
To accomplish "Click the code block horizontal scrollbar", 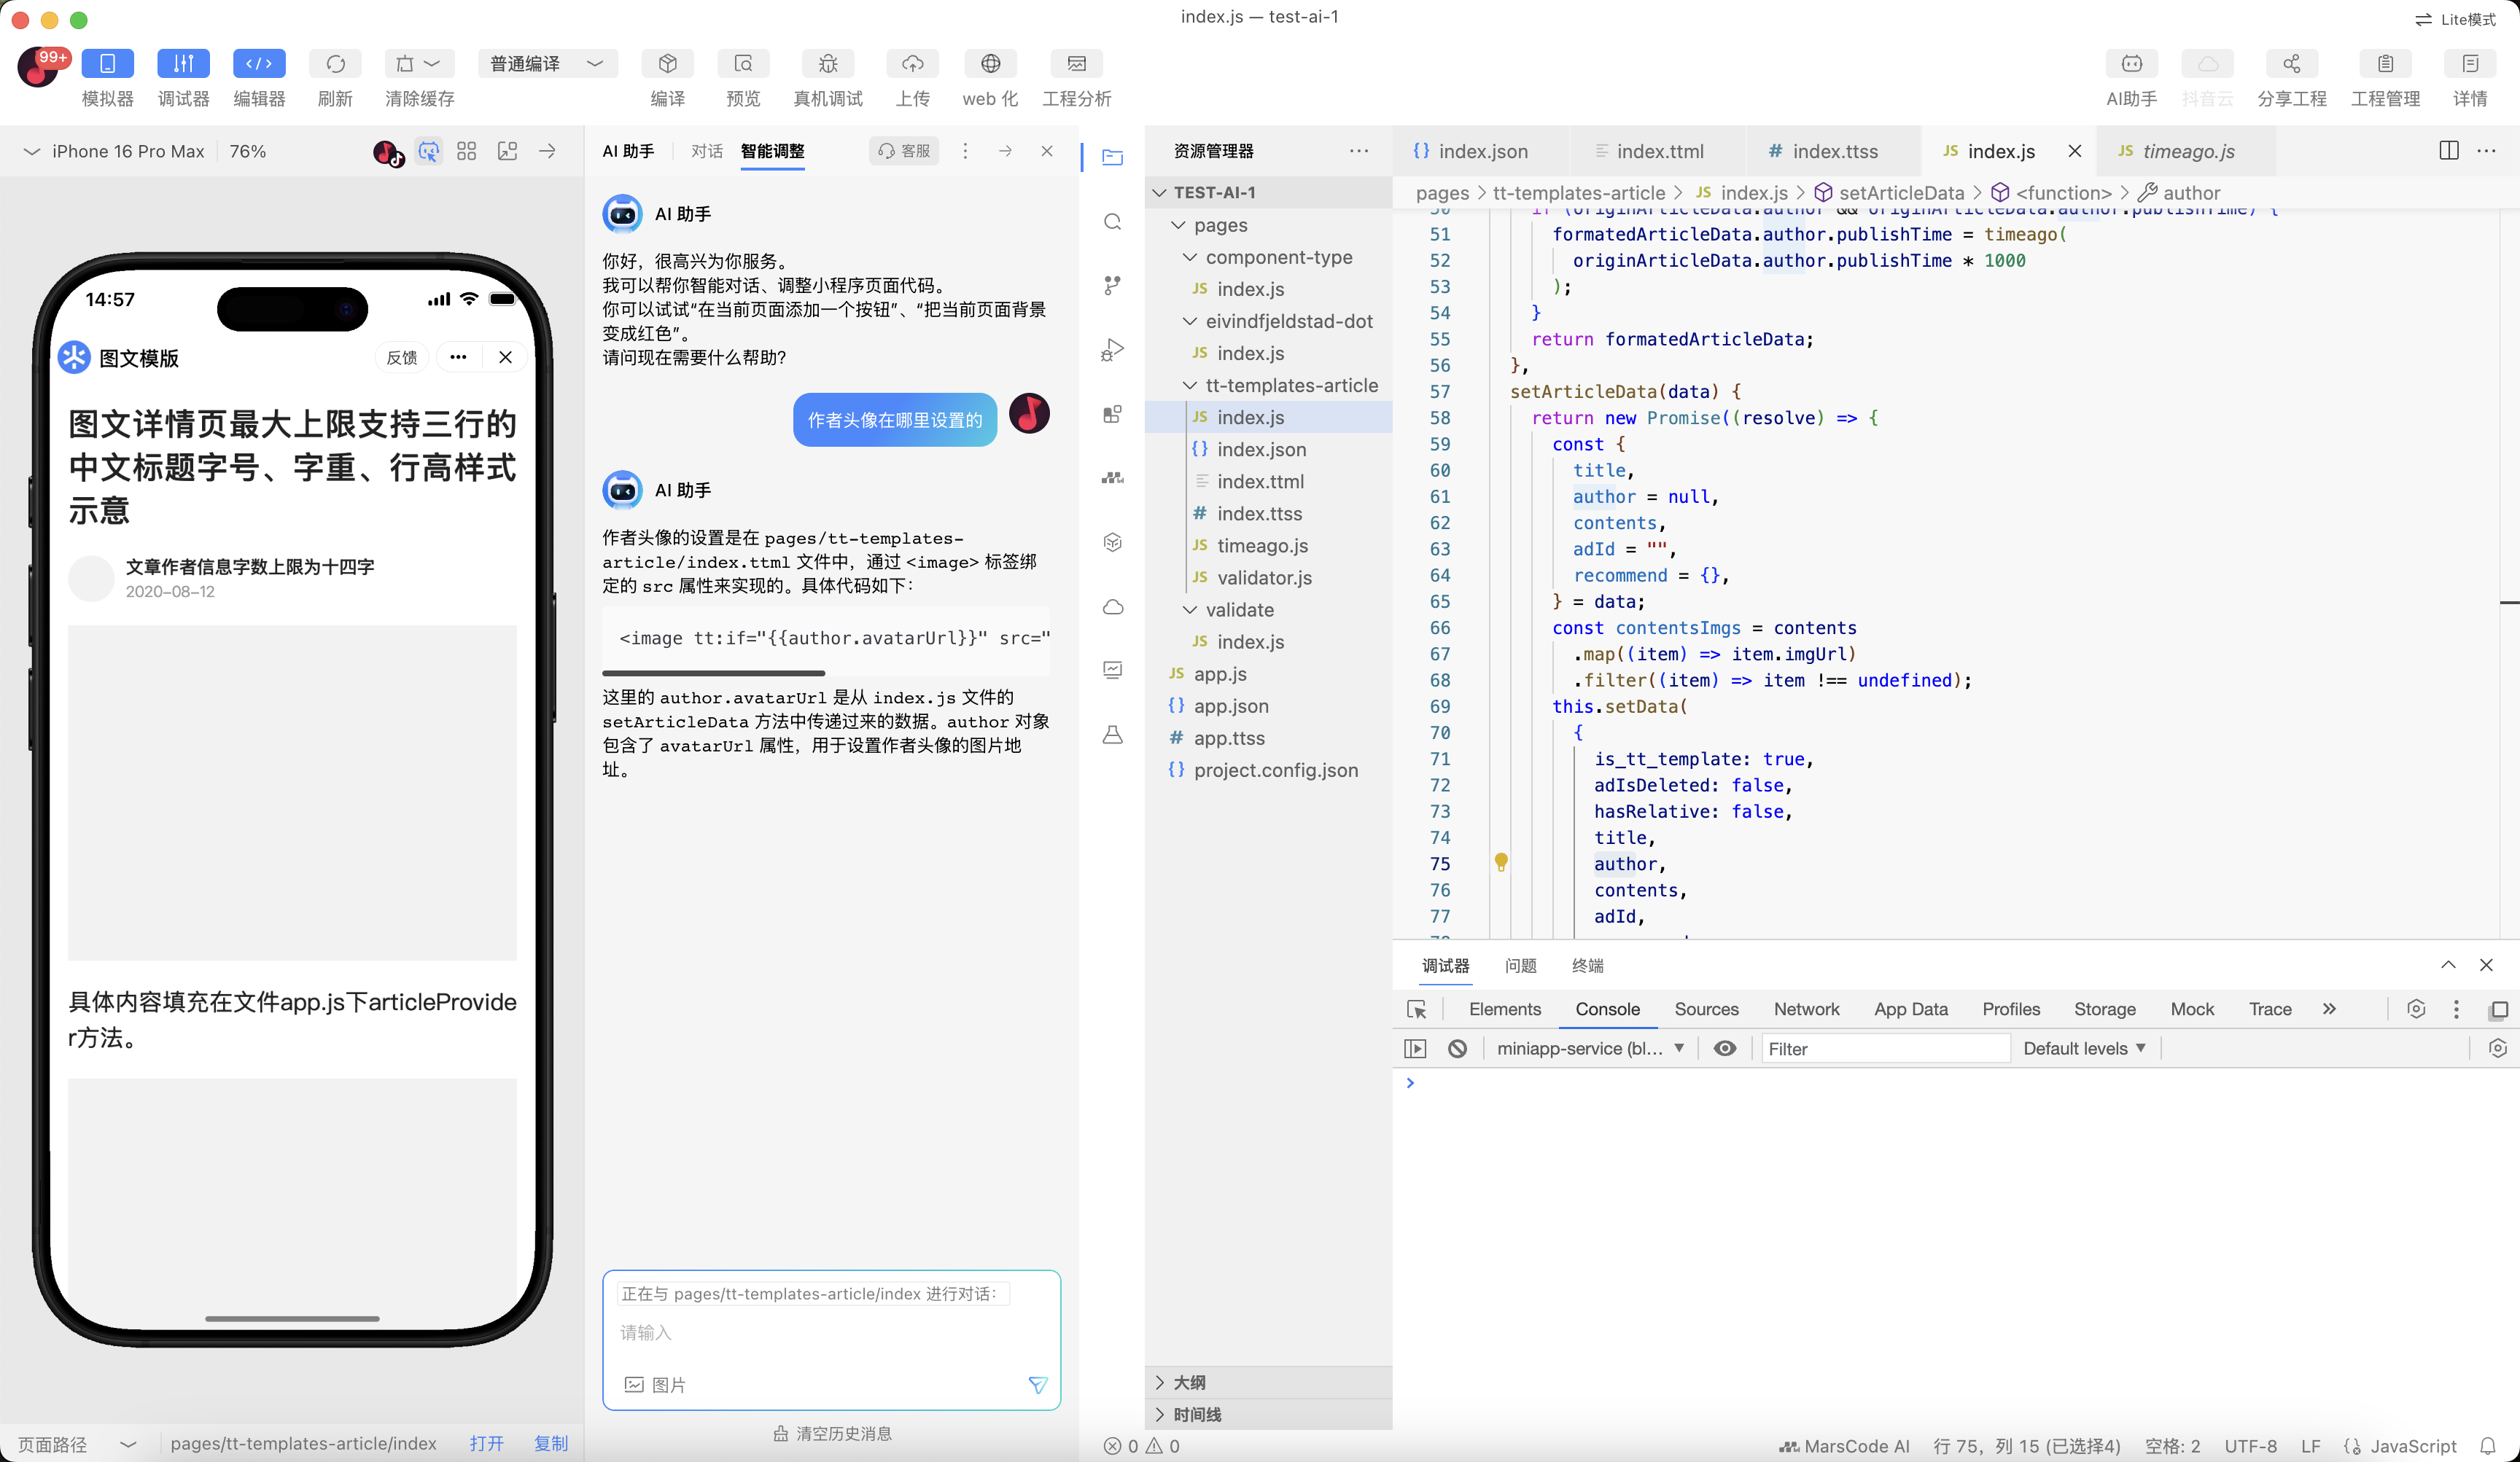I will (713, 673).
